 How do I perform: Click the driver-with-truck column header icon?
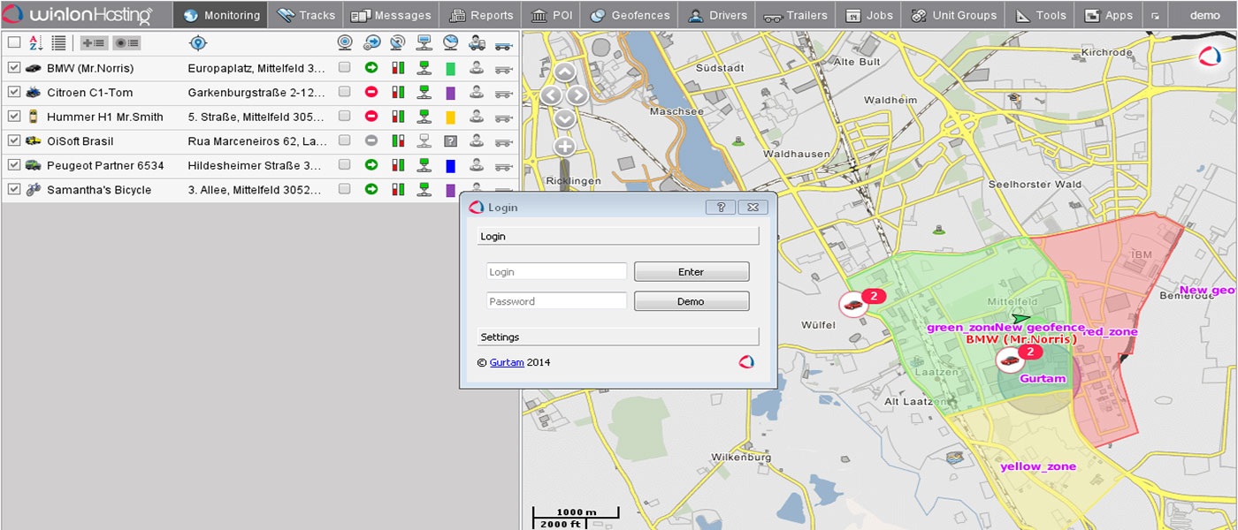coord(477,42)
